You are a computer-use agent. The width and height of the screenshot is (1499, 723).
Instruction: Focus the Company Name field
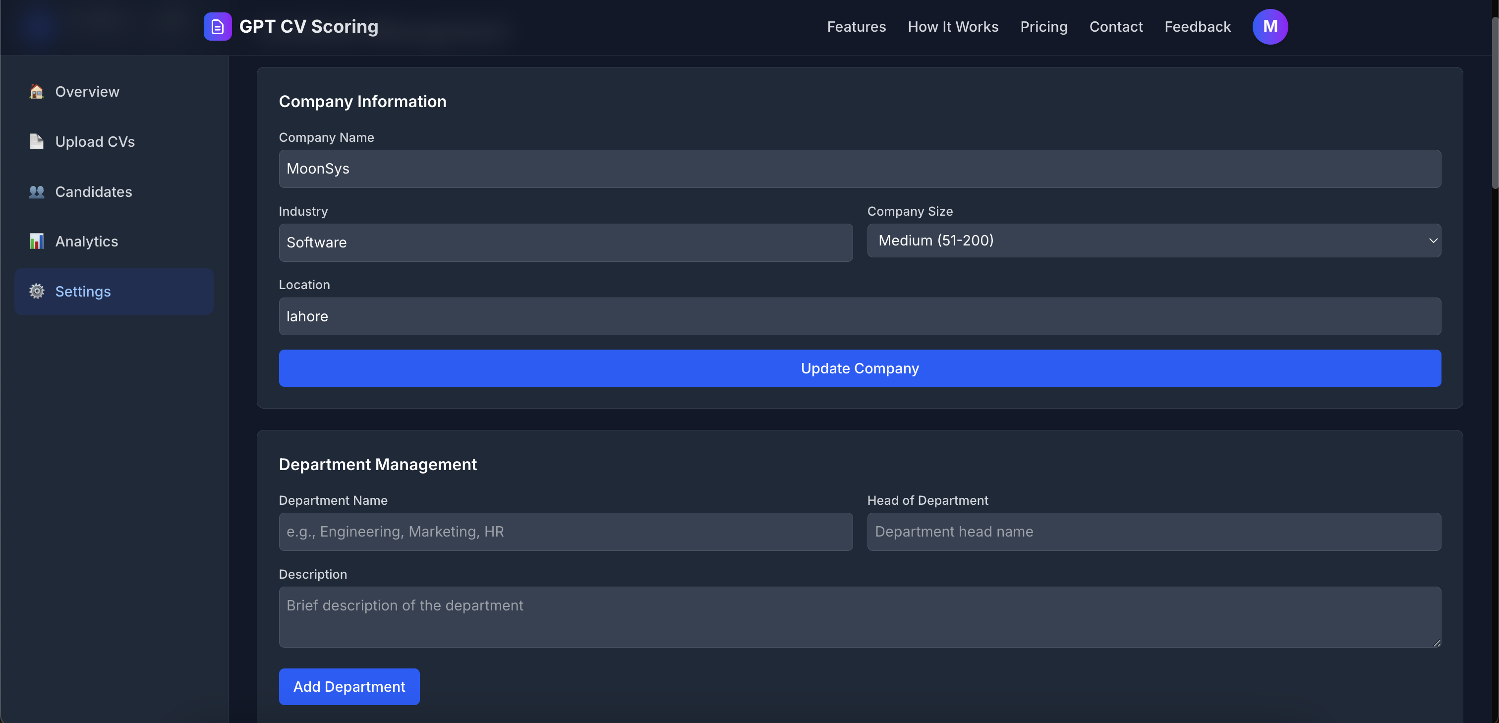(860, 169)
